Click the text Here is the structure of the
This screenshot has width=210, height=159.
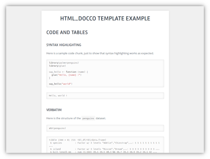63,118
